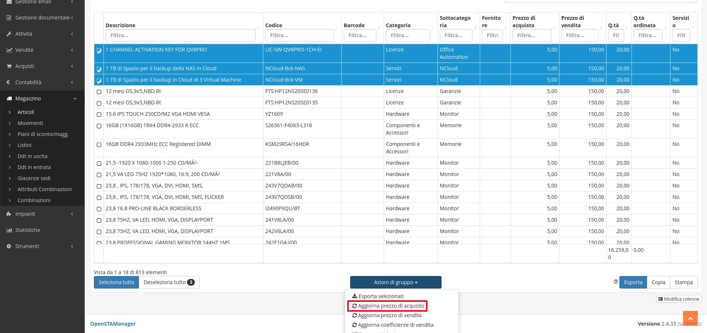Click the puzzle icon beside Impianti

(9, 214)
